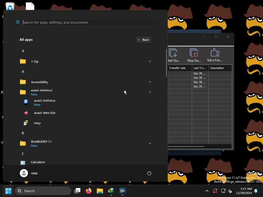The image size is (263, 197).
Task: Expand the BlobBUDDY 1.1 folder chevron
Action: point(150,143)
